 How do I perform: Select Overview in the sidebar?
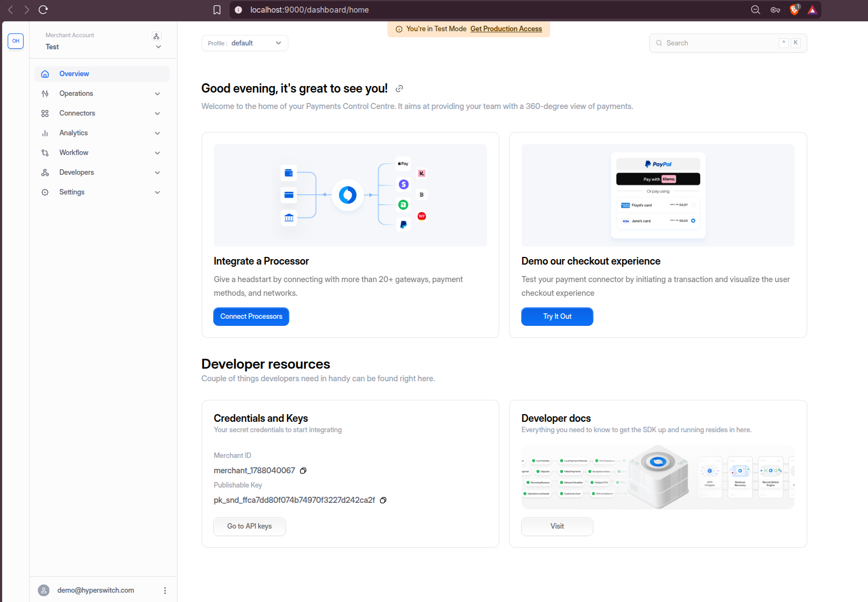click(102, 74)
